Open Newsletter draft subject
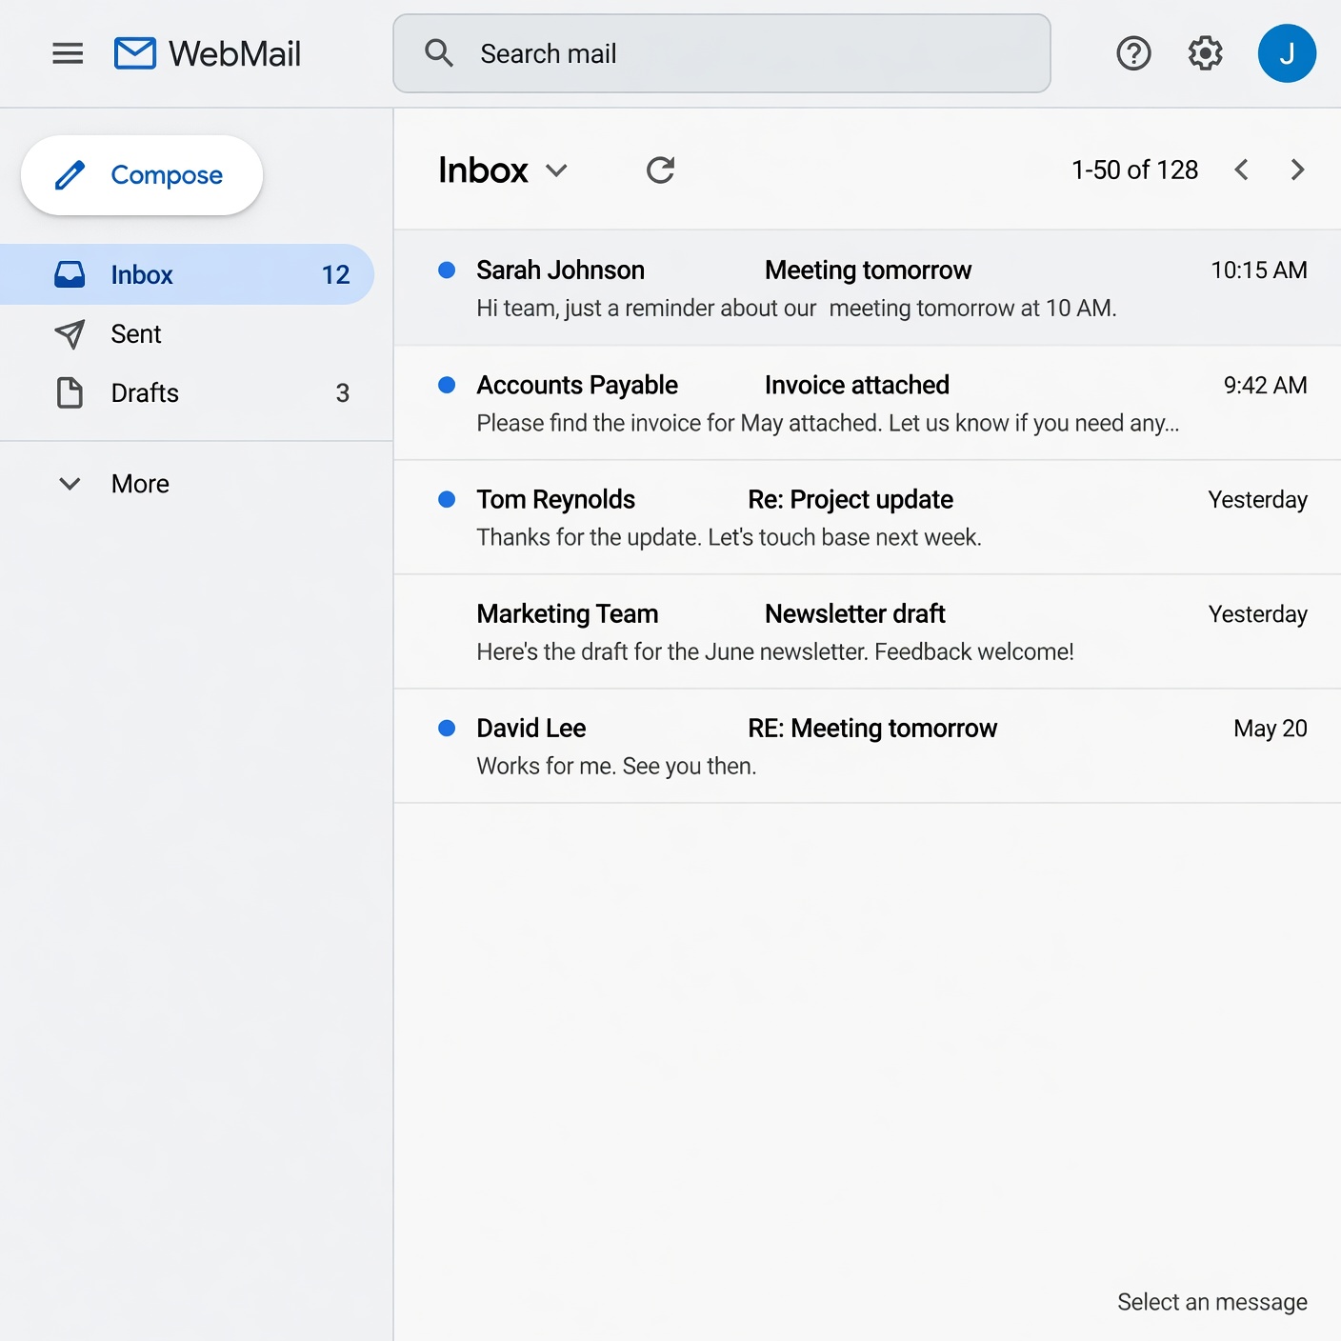The width and height of the screenshot is (1341, 1341). pyautogui.click(x=855, y=613)
